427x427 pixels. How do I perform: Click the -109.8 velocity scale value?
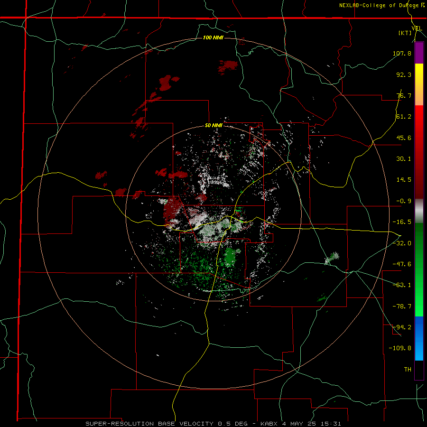coord(400,348)
